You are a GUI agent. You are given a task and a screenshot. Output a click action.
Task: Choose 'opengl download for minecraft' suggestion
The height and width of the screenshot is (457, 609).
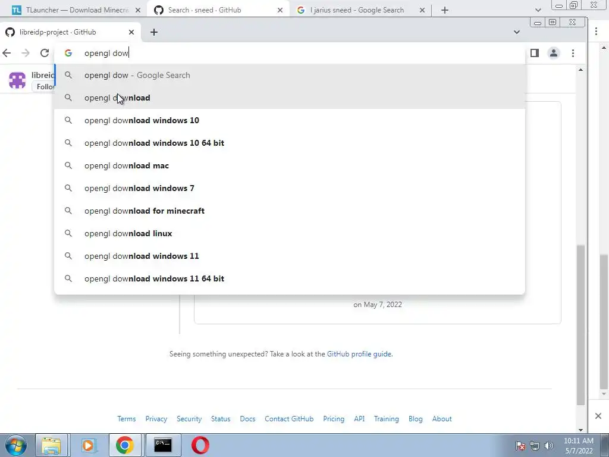290,211
